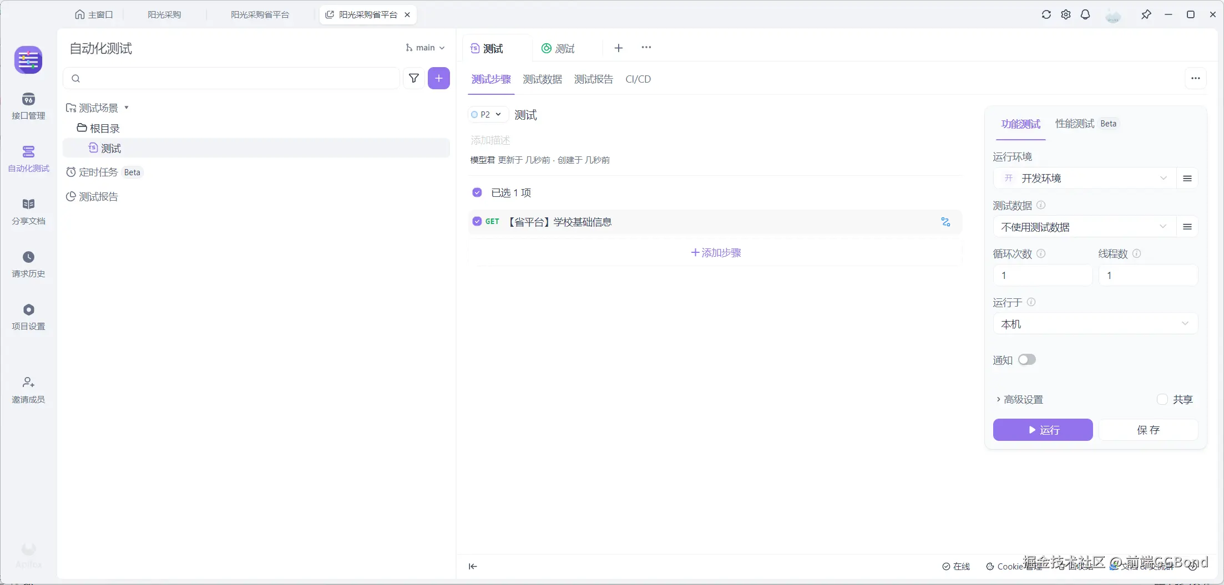Image resolution: width=1224 pixels, height=585 pixels.
Task: Select the 测试 scenario in tree
Action: tap(256, 148)
